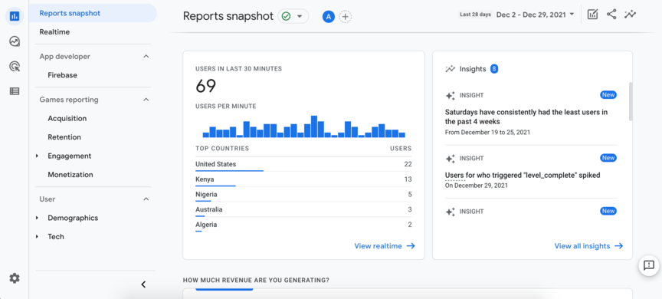Click the blue 'A' all users segment chip
The width and height of the screenshot is (662, 299).
329,17
